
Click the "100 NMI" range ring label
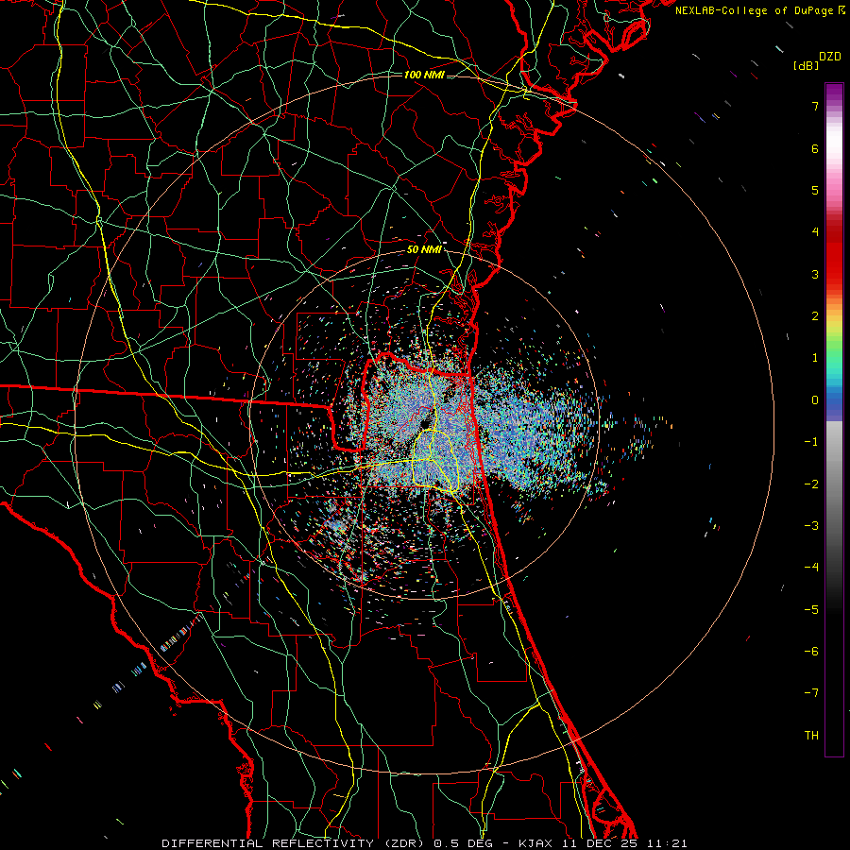[424, 75]
